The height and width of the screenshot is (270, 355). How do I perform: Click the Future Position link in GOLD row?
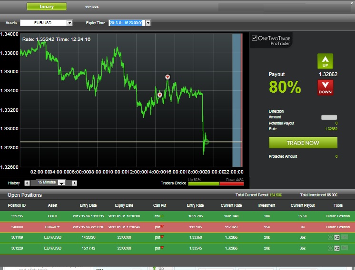click(338, 216)
